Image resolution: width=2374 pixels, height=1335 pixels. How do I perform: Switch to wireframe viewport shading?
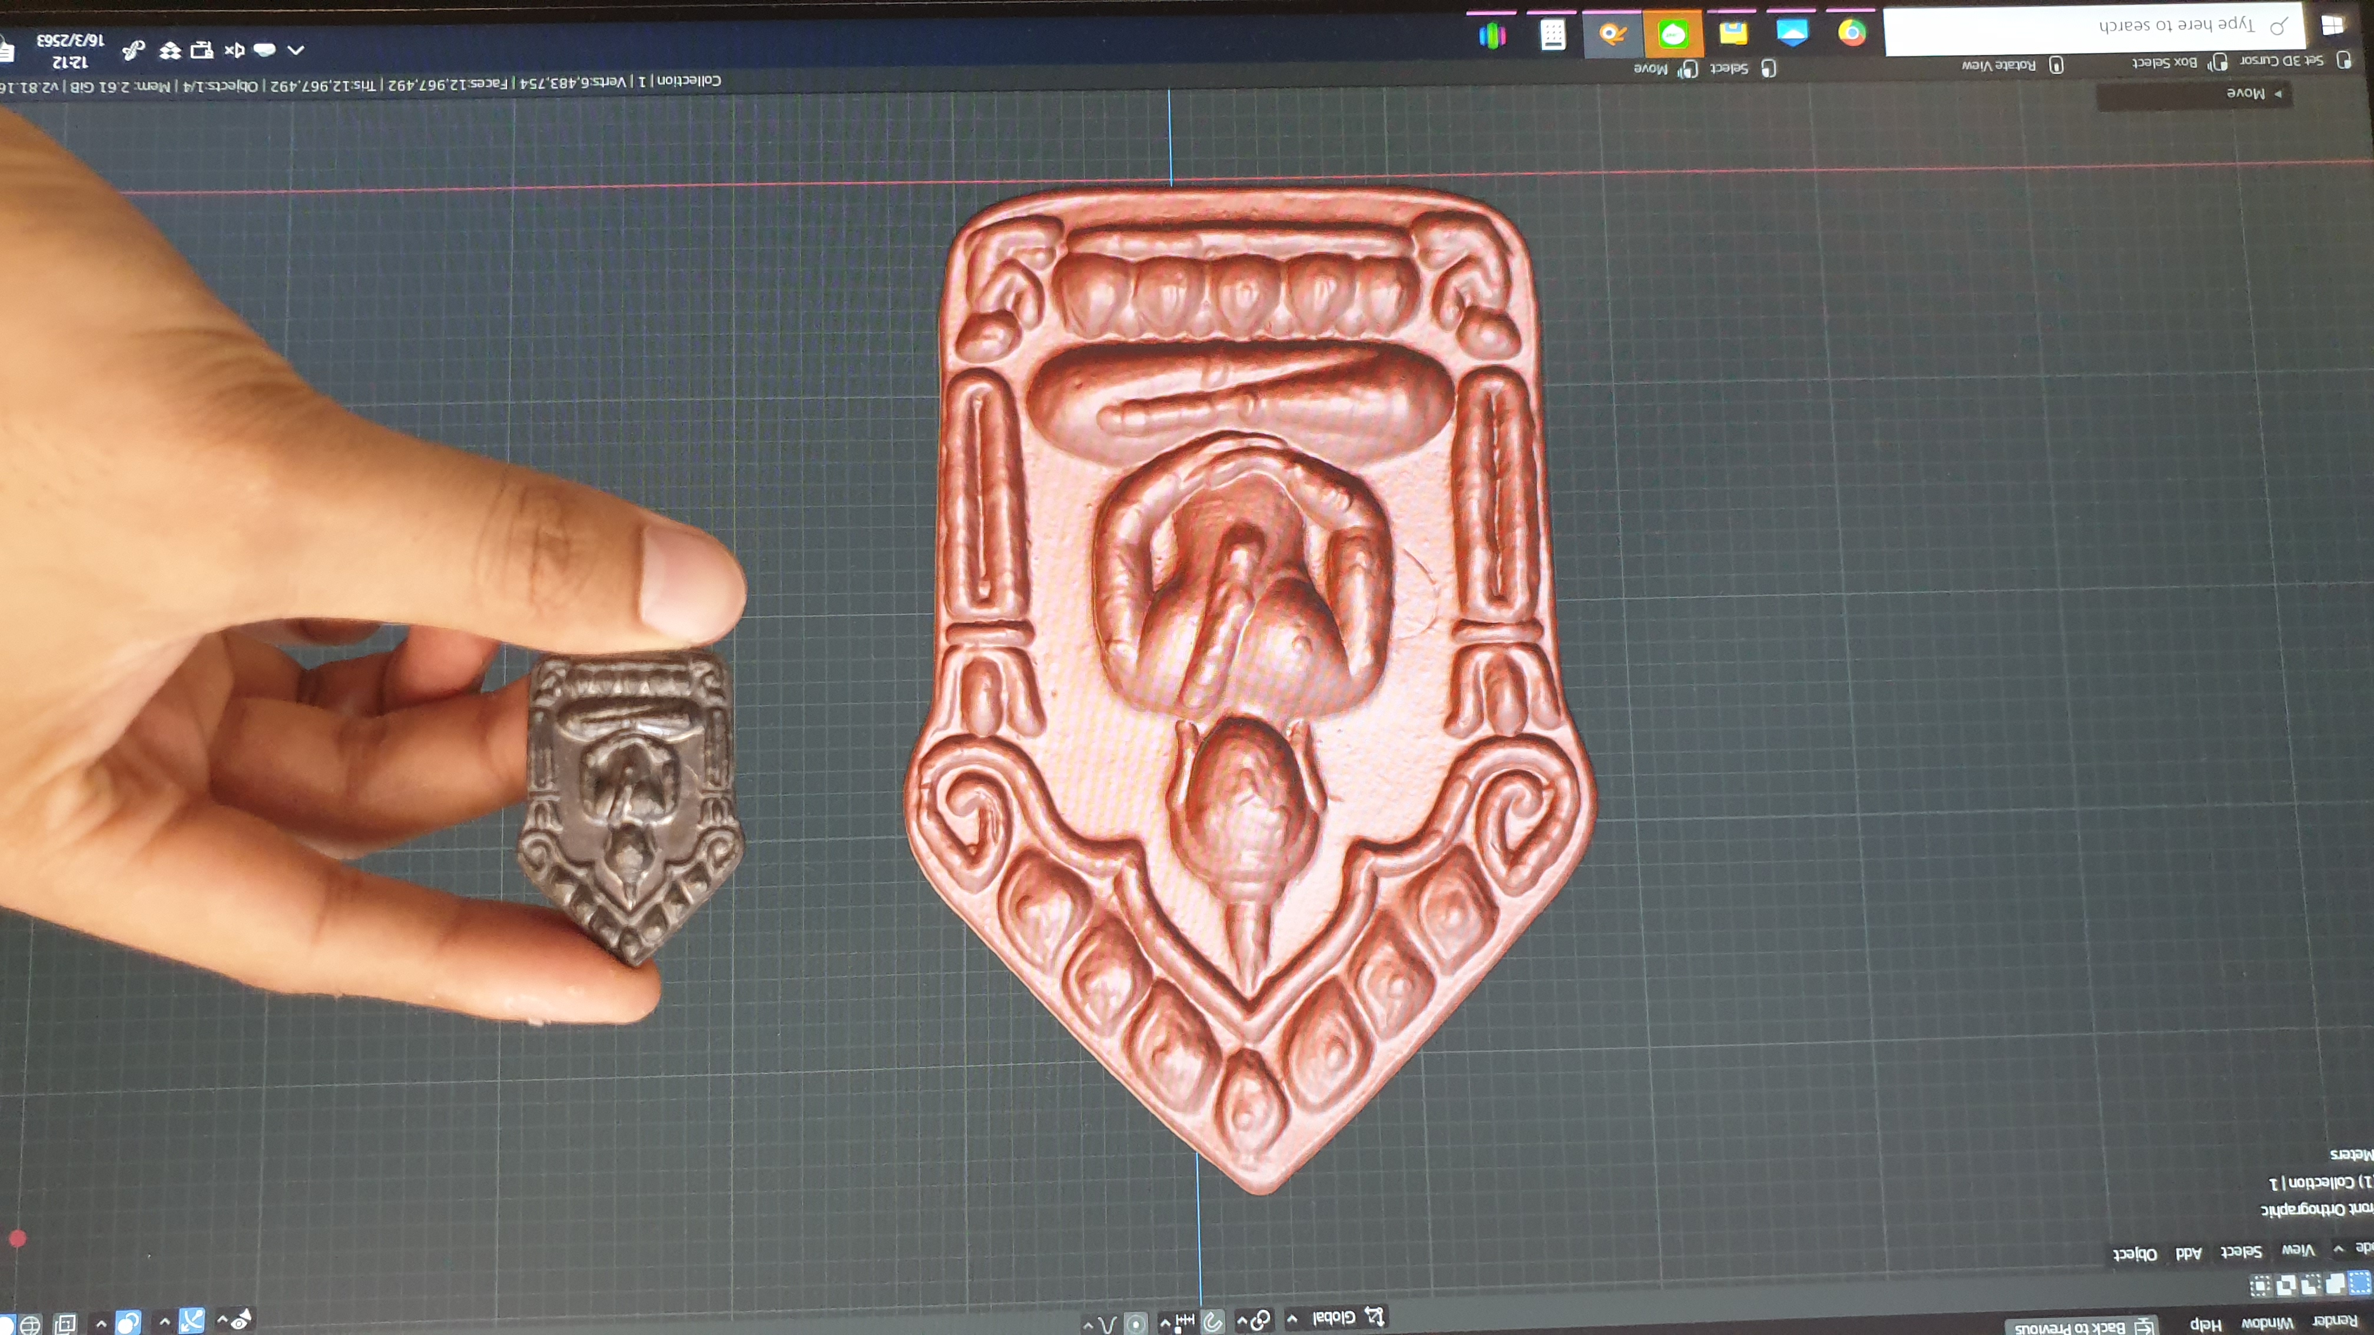29,1326
